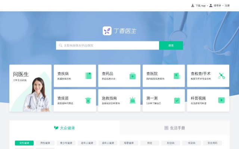Click the 查医院 hospital icon
The height and width of the screenshot is (149, 239).
(x=177, y=76)
